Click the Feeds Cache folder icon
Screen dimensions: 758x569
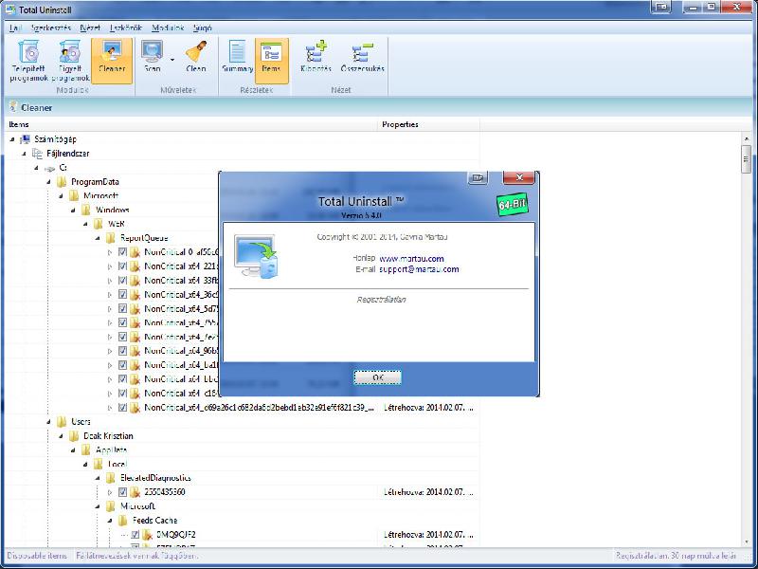[x=123, y=521]
